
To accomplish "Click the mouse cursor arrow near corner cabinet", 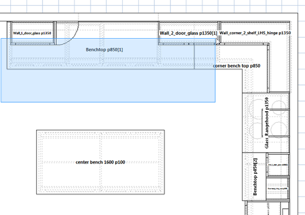I will [218, 42].
